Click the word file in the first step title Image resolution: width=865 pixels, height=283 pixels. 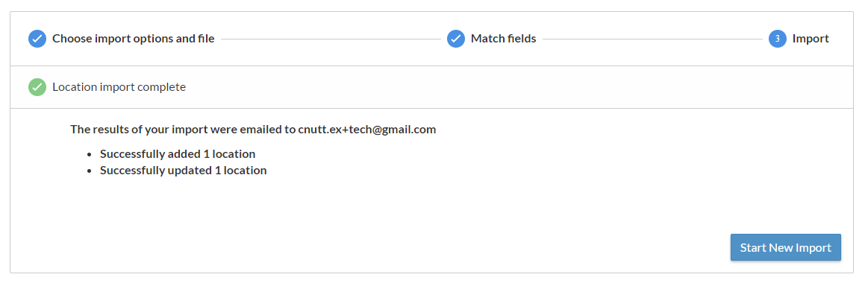[205, 39]
